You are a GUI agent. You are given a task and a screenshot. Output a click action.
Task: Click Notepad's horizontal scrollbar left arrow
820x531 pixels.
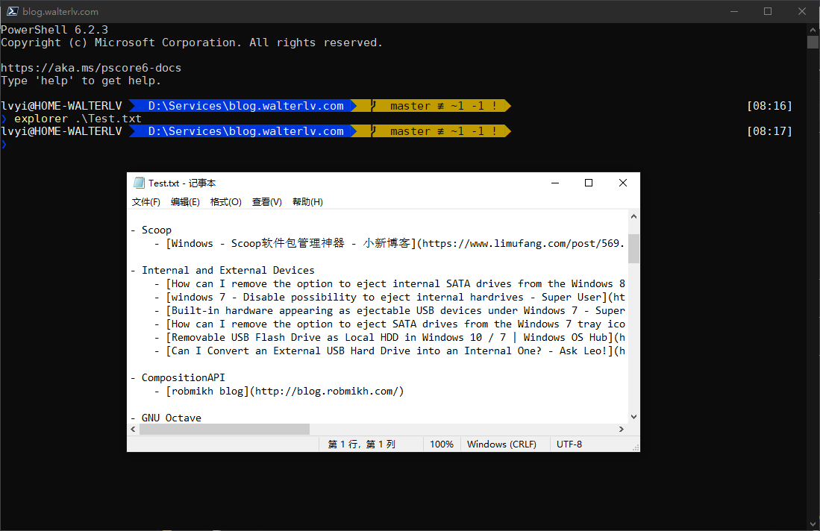click(x=134, y=430)
